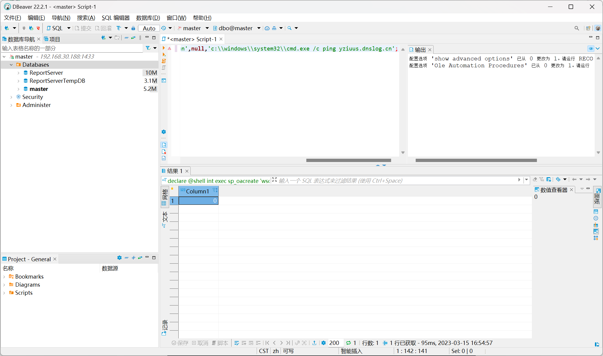
Task: Expand the Bookmarks folder in Project panel
Action: (x=4, y=276)
